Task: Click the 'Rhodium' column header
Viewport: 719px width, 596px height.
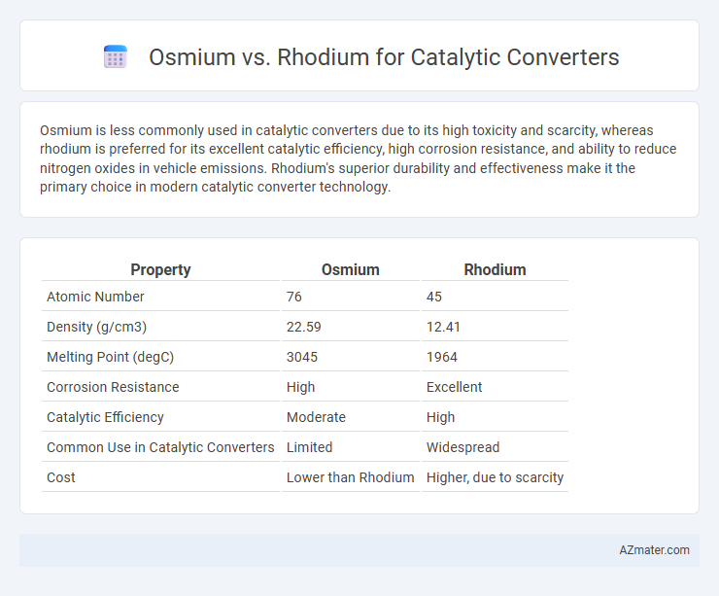Action: point(495,269)
